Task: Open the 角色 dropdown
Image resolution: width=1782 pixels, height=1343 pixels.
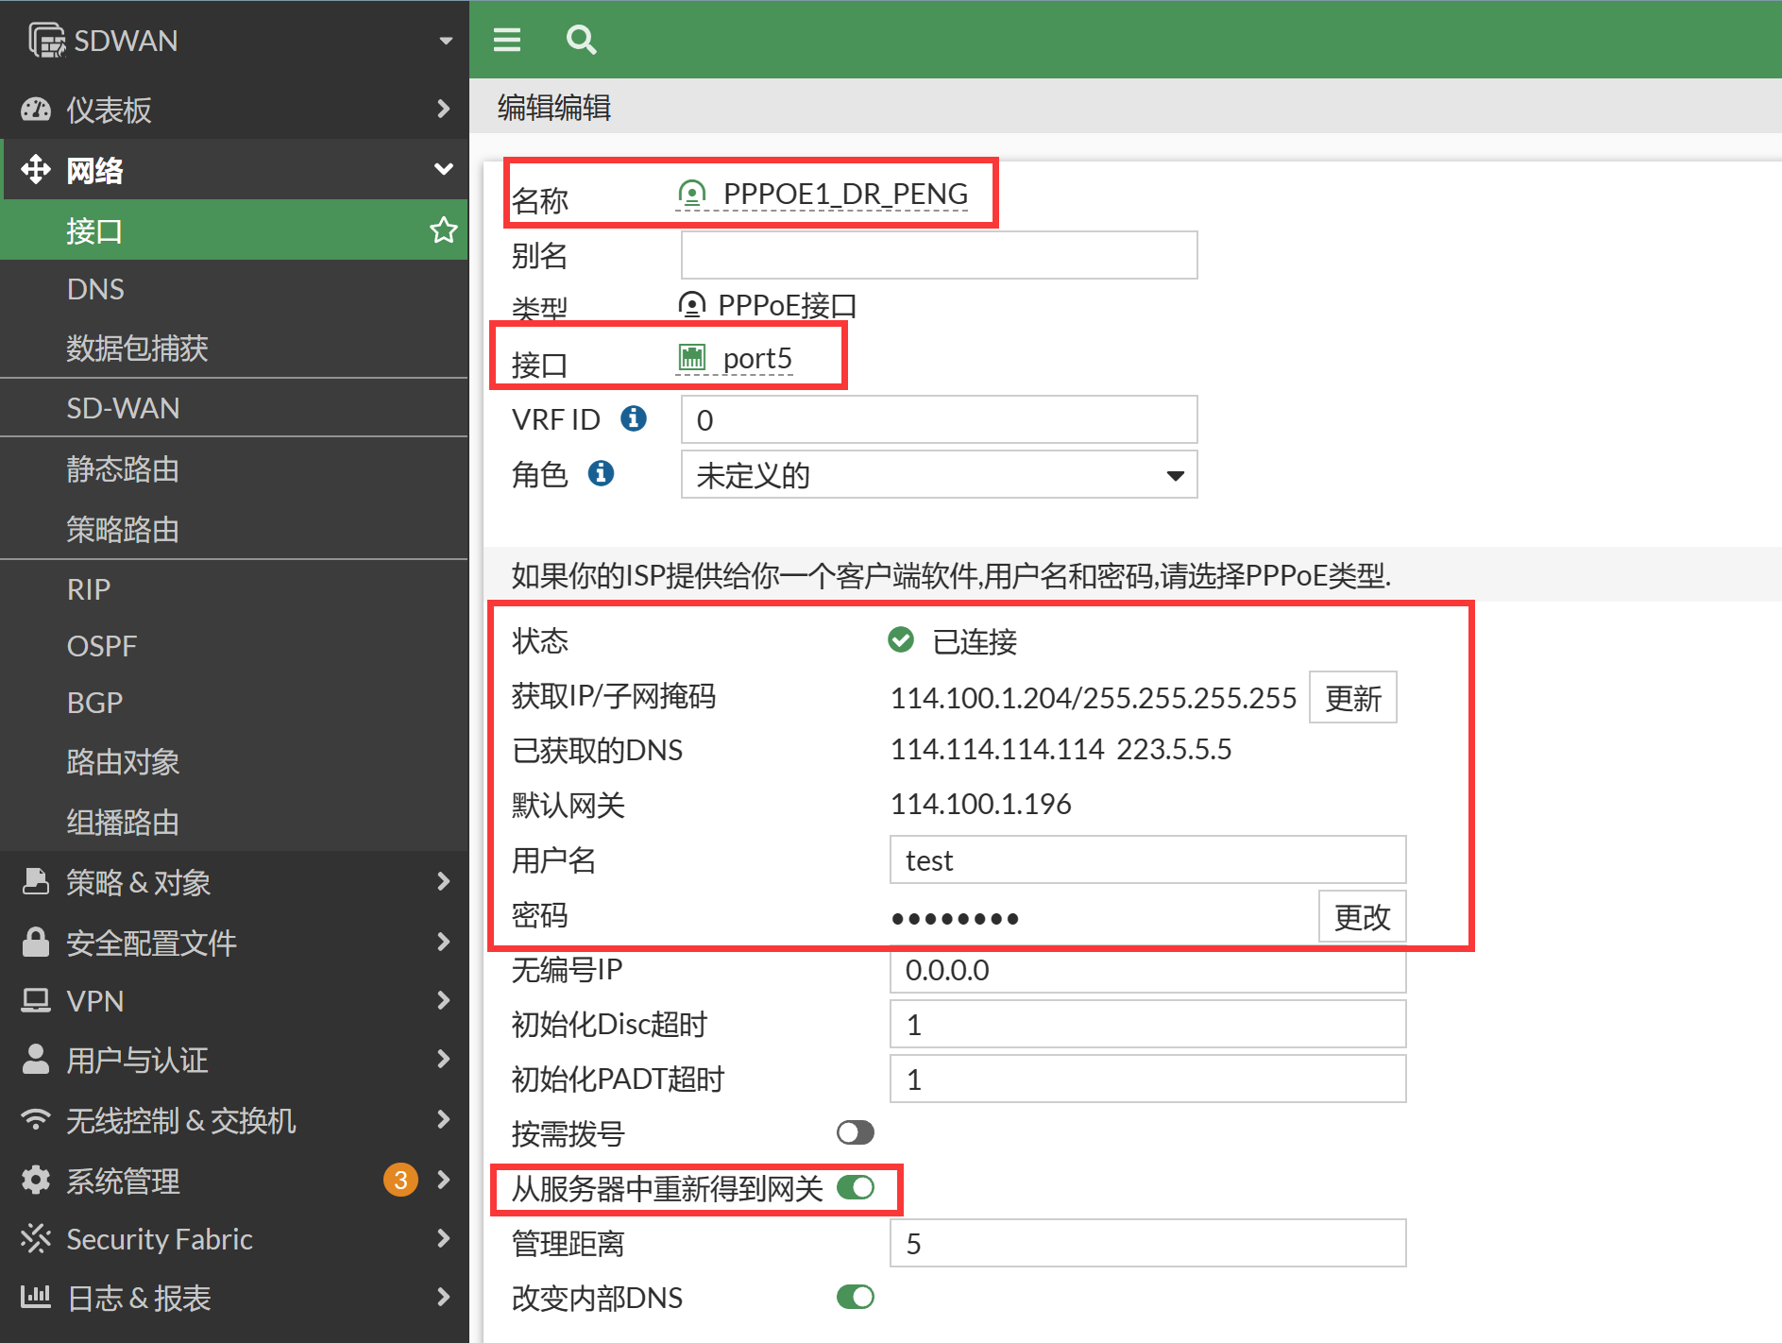Action: click(x=939, y=474)
